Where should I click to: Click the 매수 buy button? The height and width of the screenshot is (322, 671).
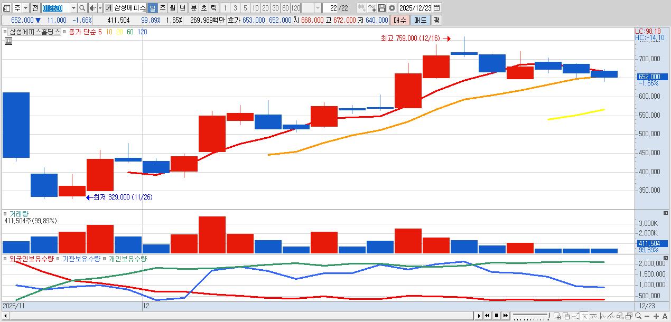pos(400,20)
